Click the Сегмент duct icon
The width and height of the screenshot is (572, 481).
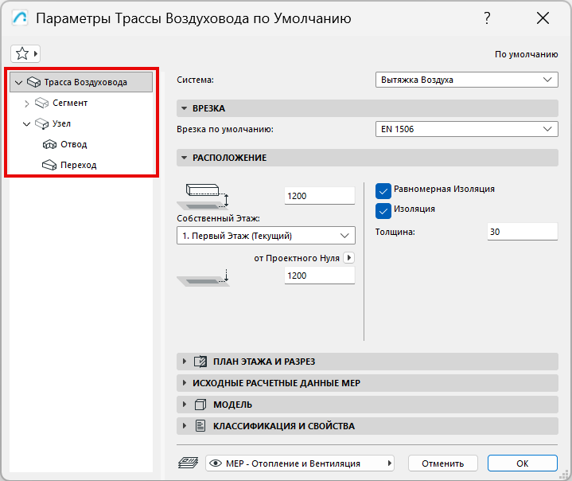pyautogui.click(x=41, y=103)
